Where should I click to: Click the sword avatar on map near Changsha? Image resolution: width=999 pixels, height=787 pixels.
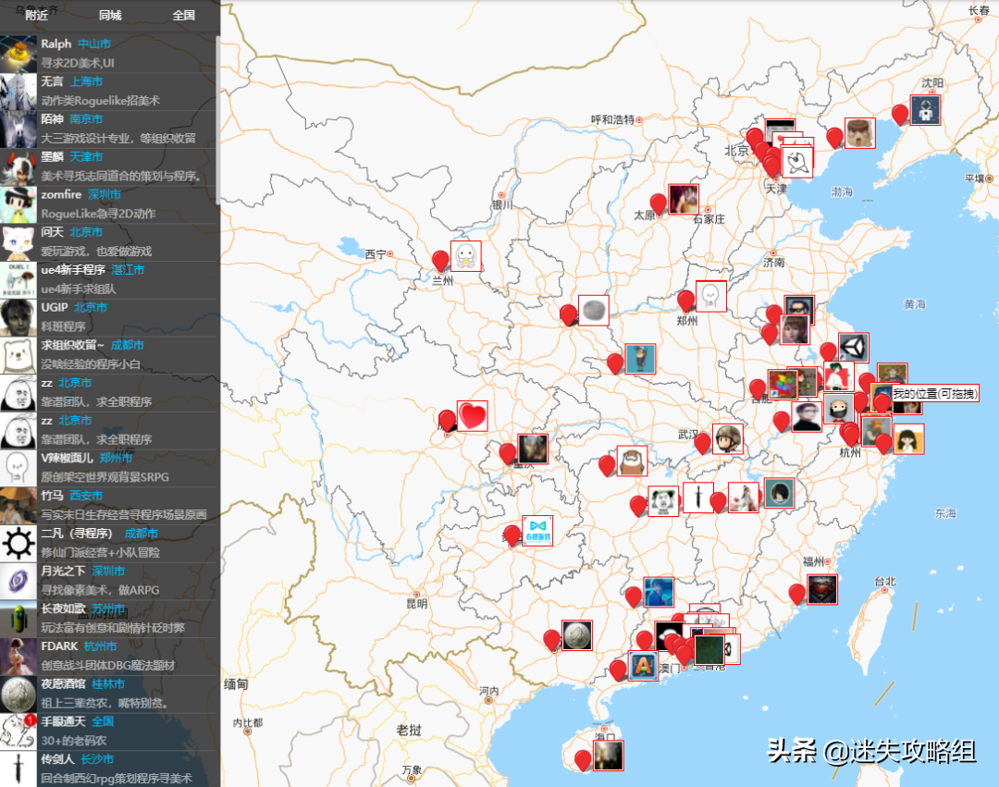[x=697, y=498]
